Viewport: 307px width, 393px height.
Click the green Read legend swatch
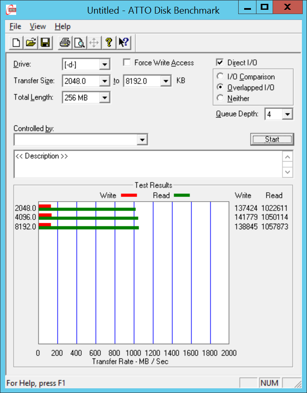point(182,195)
